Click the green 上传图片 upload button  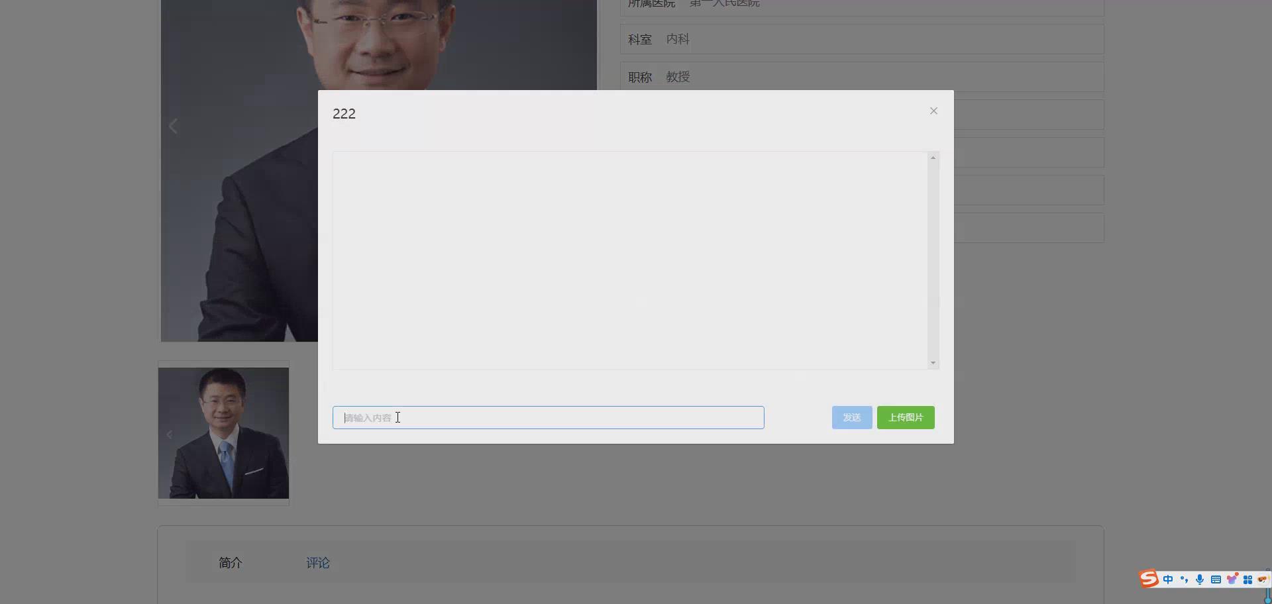coord(906,417)
